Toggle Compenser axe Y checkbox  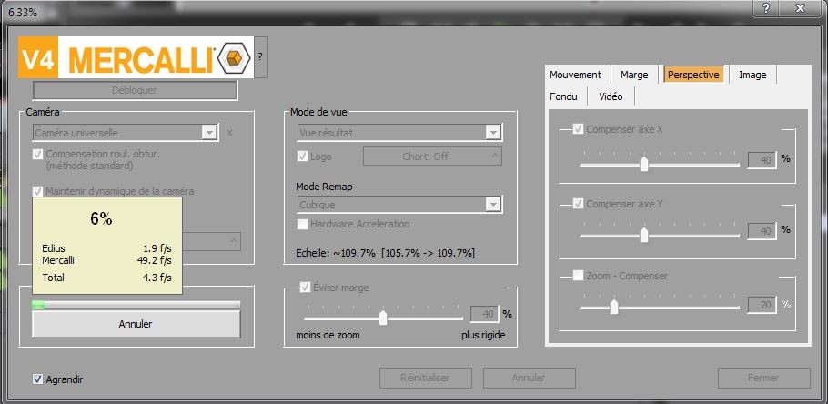578,203
